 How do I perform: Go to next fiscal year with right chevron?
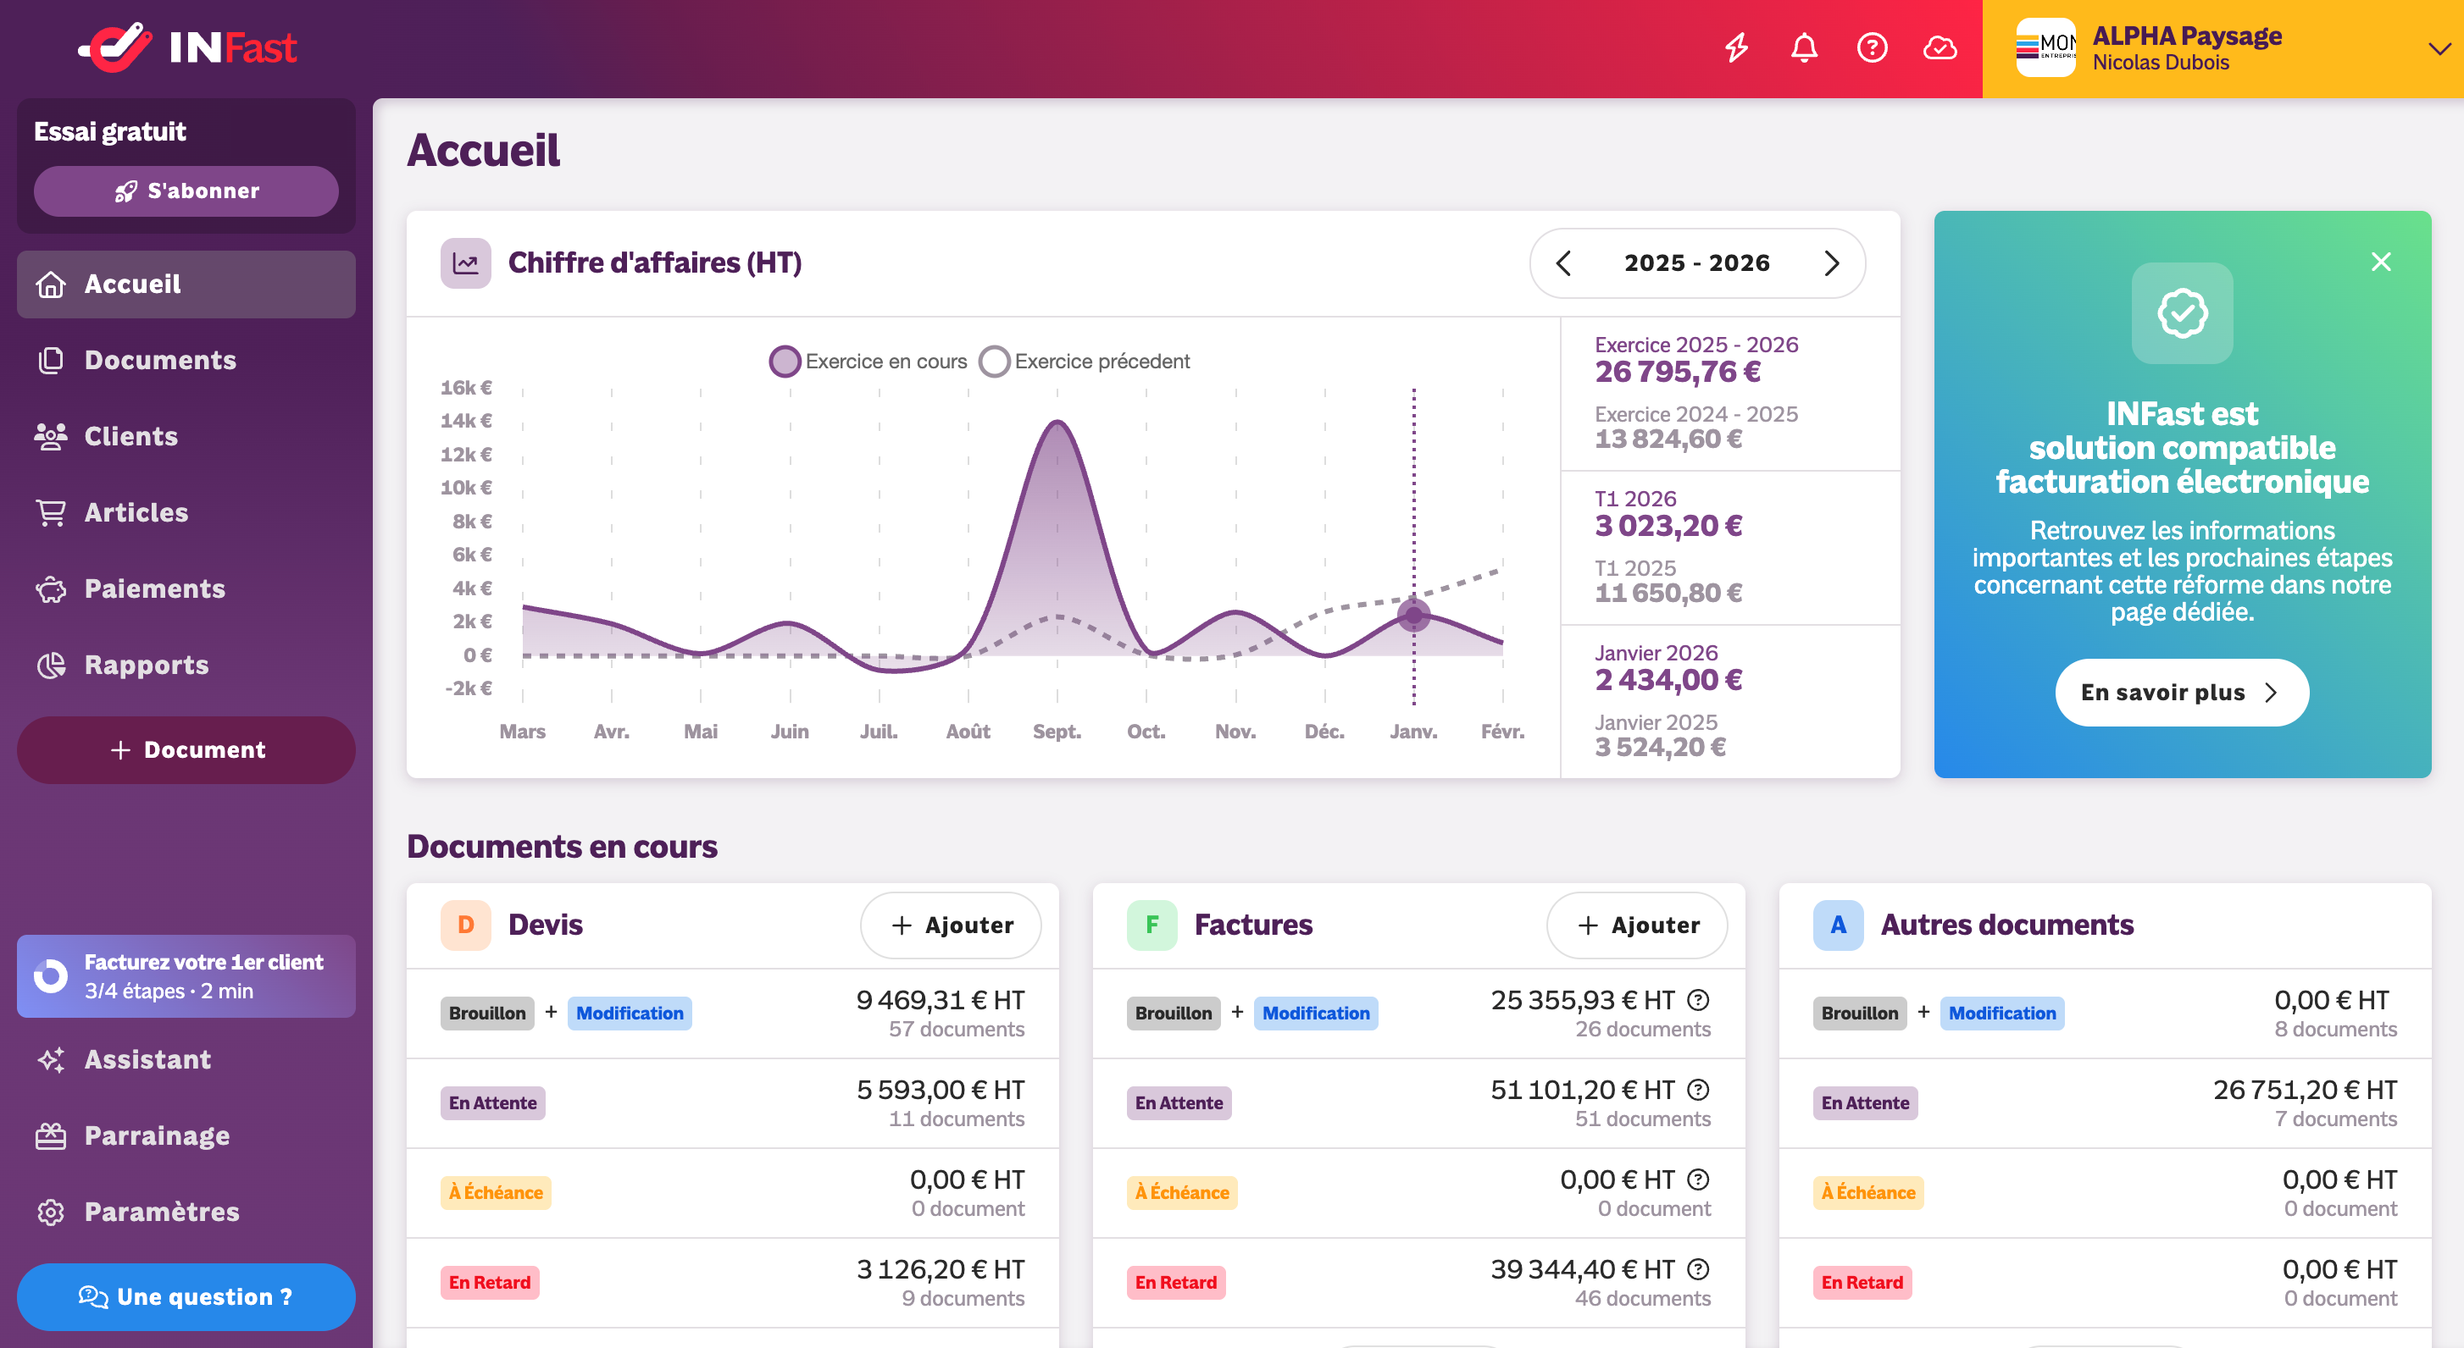tap(1831, 262)
